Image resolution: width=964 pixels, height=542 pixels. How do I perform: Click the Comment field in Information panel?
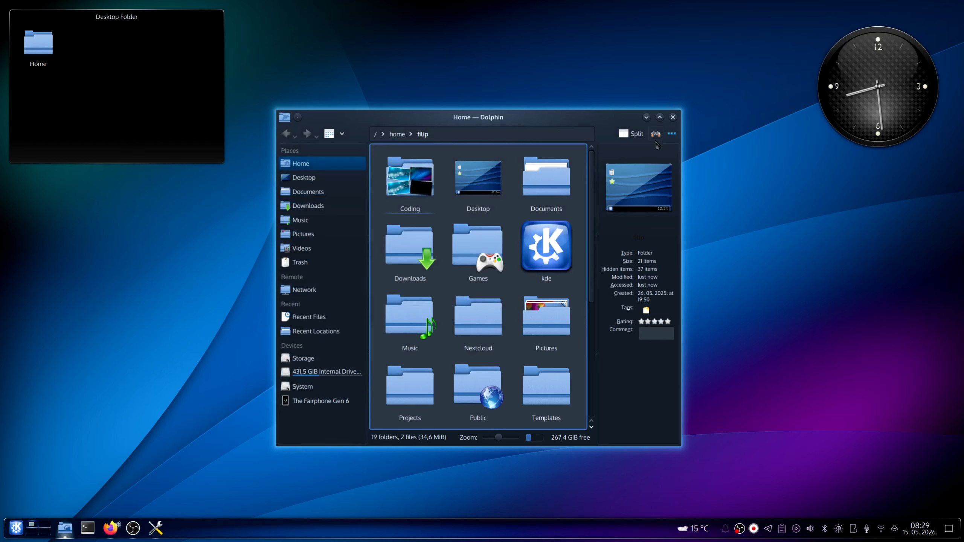click(656, 333)
